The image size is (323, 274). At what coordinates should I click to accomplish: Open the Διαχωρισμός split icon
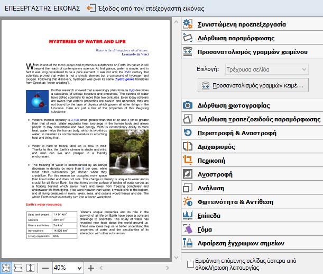point(188,147)
